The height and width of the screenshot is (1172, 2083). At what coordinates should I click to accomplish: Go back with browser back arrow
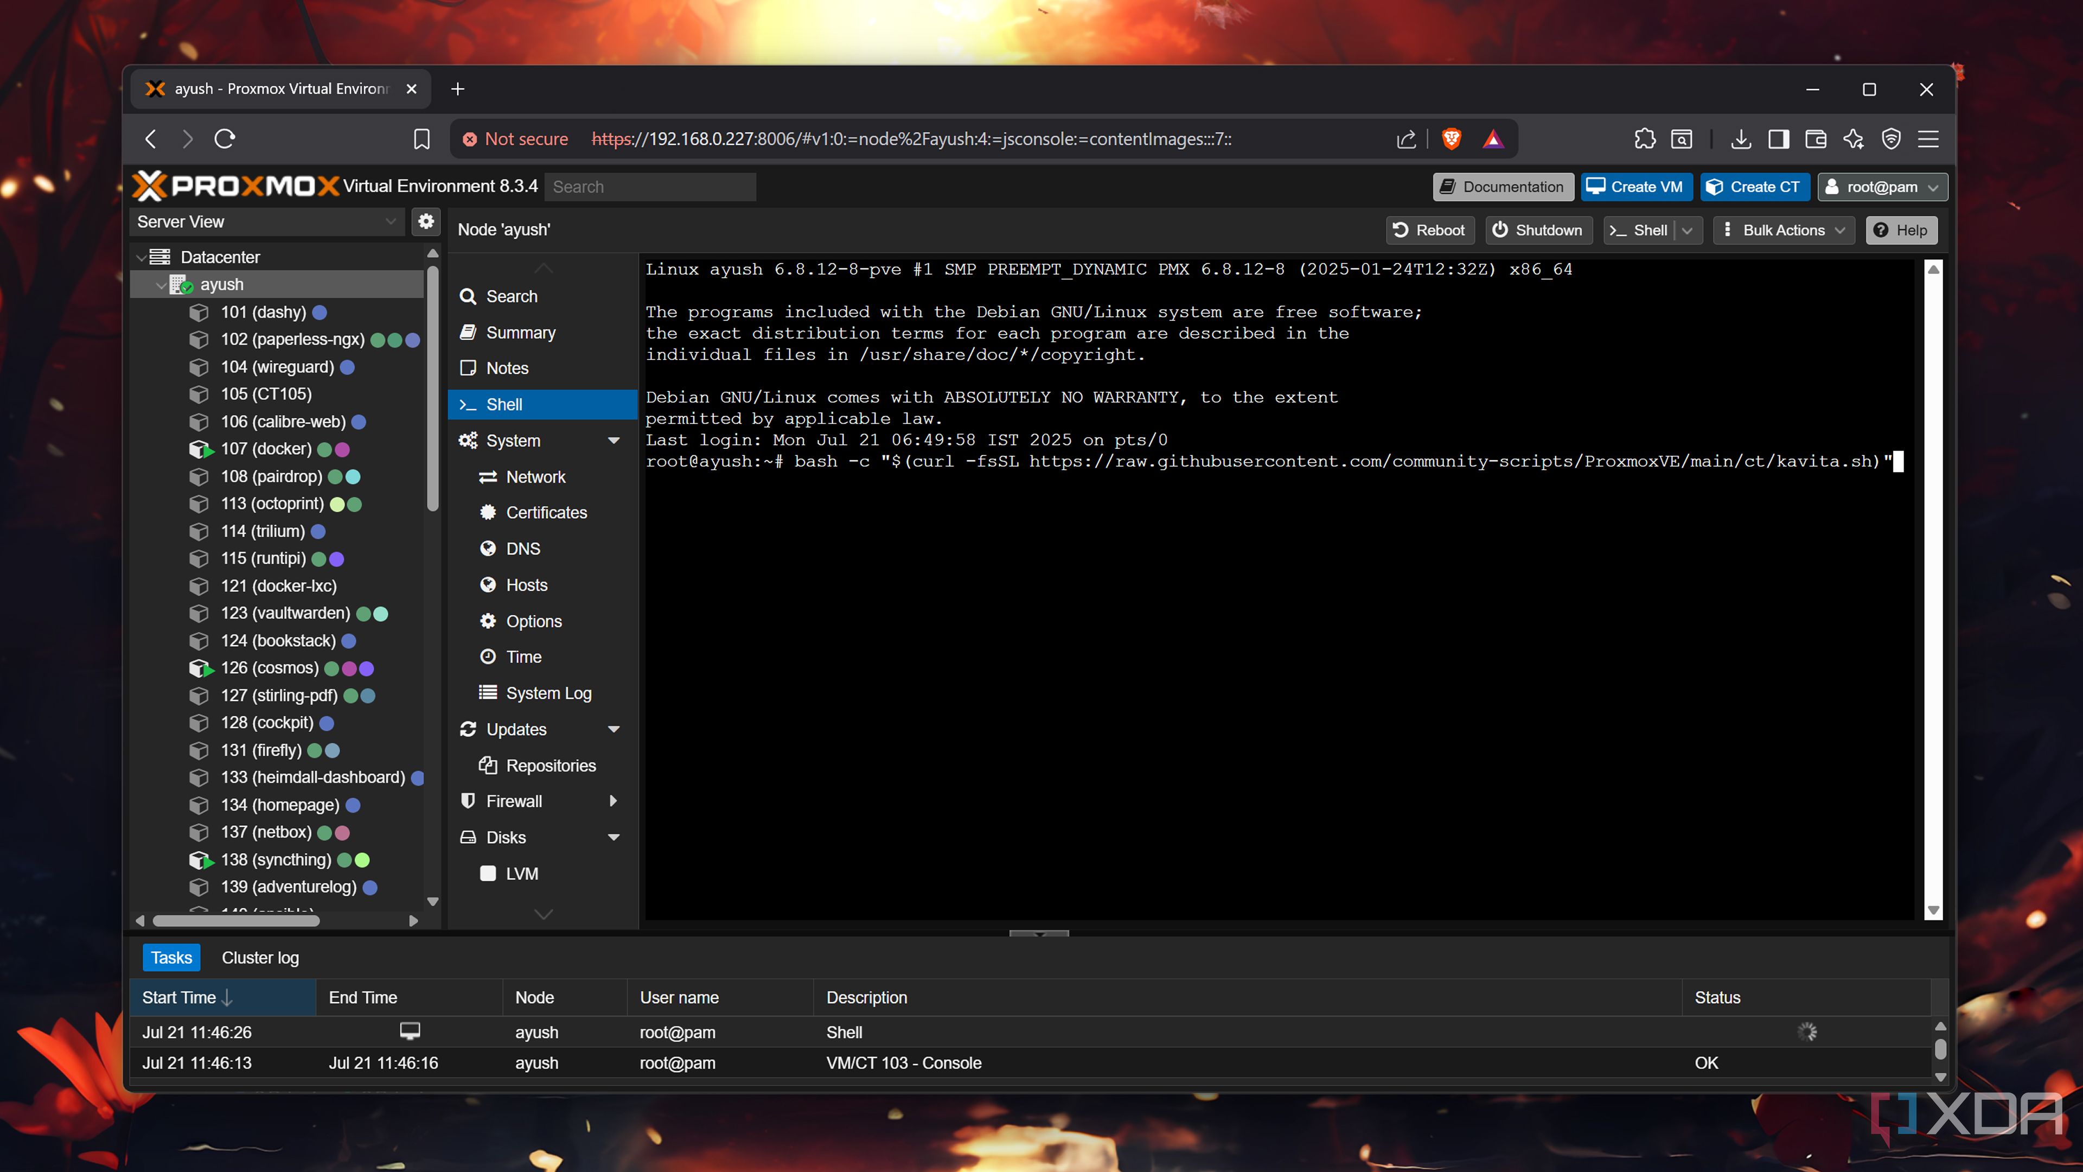tap(150, 139)
